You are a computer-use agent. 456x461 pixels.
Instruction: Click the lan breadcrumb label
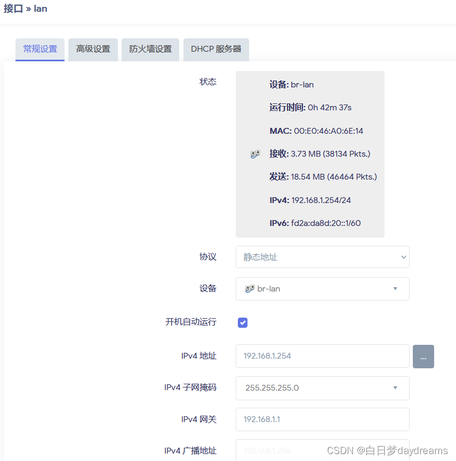40,9
